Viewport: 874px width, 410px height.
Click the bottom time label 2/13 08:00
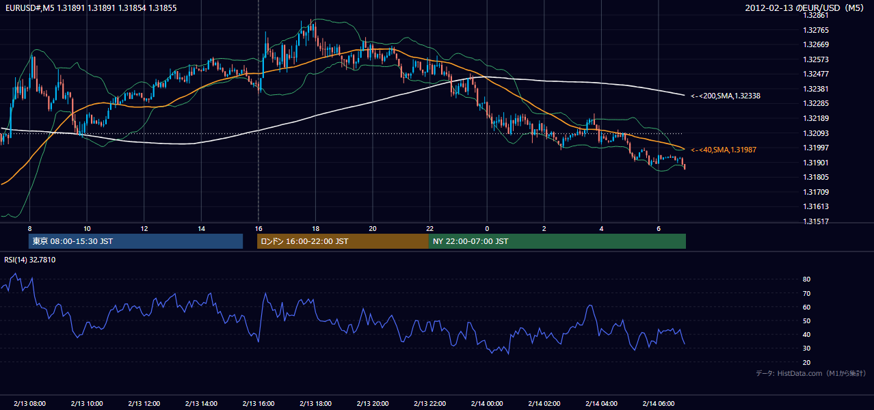coord(29,404)
